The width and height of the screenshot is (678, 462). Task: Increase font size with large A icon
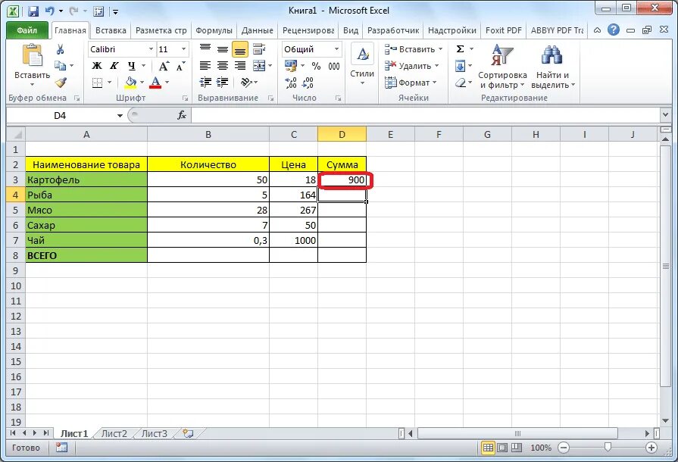point(164,66)
